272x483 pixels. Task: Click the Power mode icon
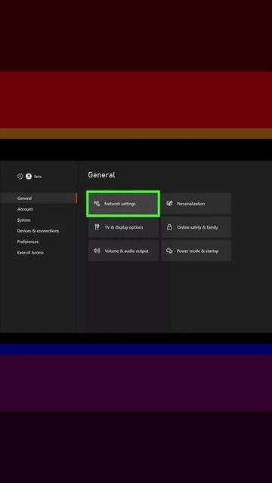point(169,251)
